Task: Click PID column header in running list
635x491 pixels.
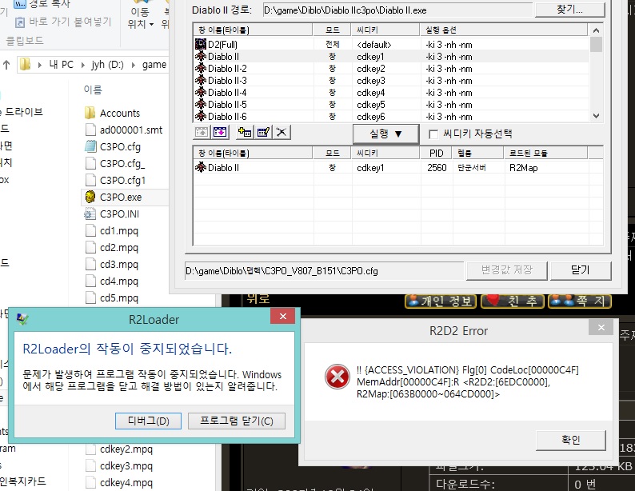Action: (x=437, y=153)
